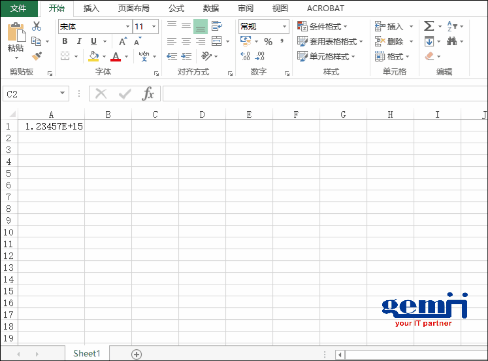The width and height of the screenshot is (488, 361).
Task: Click the Cut scissors icon
Action: pyautogui.click(x=37, y=26)
